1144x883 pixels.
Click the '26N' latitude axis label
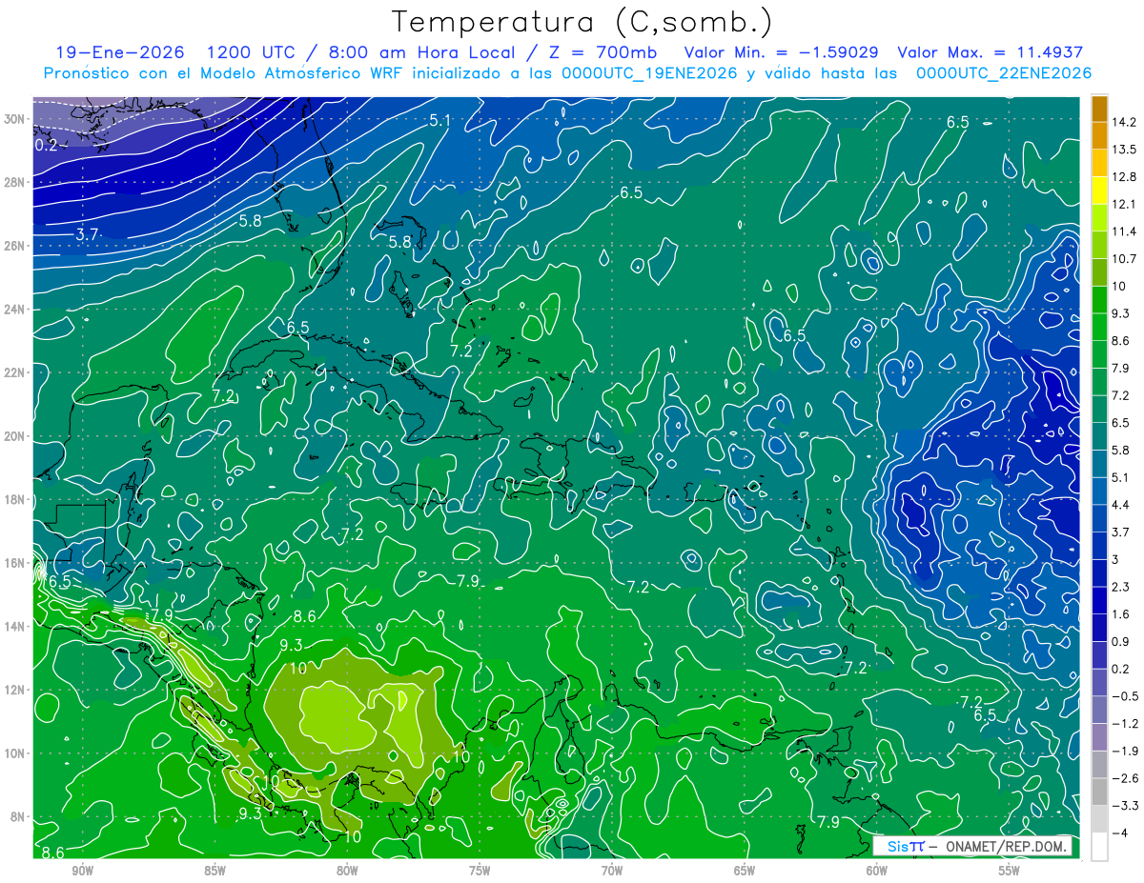click(15, 246)
